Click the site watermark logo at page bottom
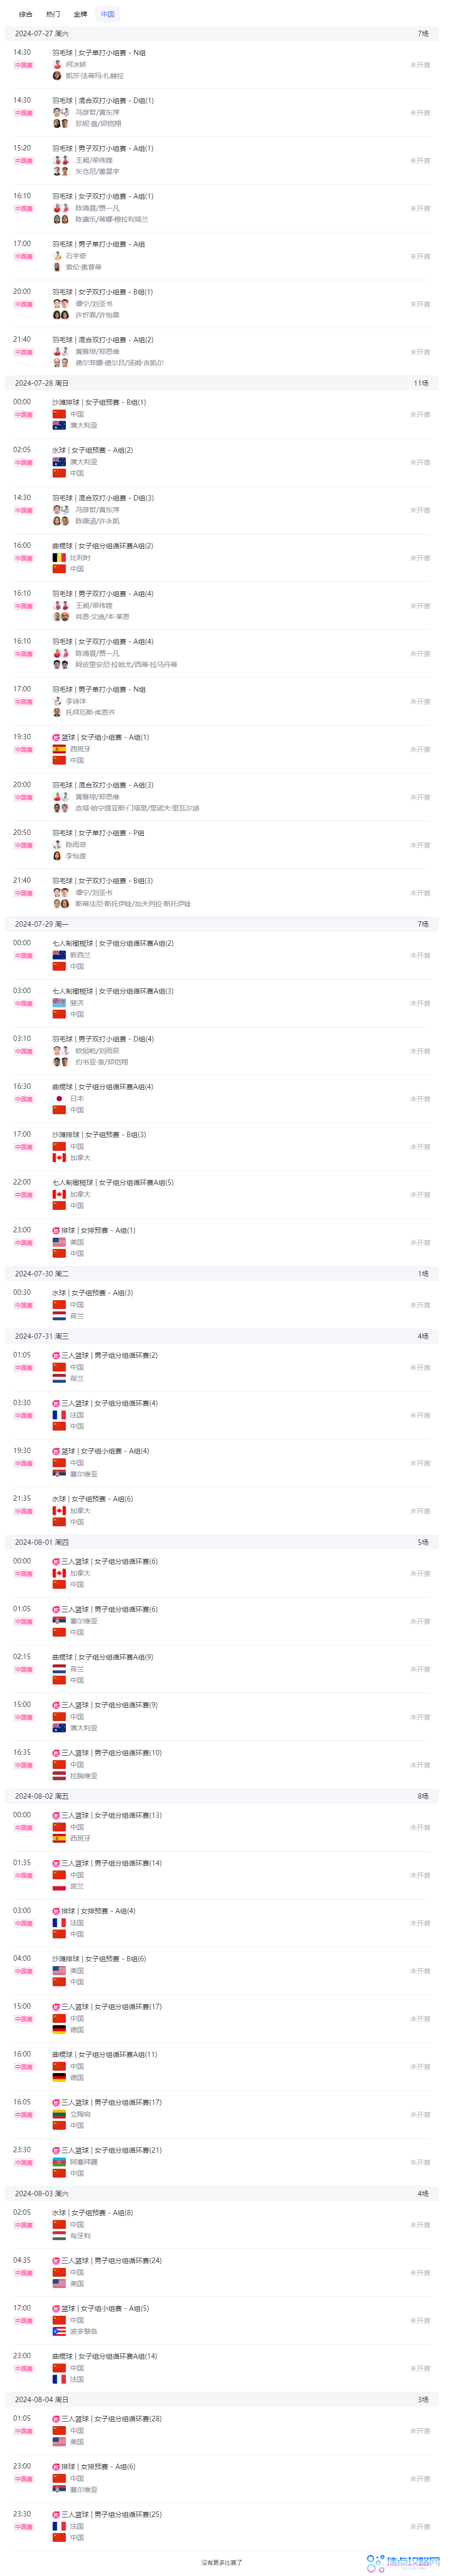 [x=403, y=2562]
